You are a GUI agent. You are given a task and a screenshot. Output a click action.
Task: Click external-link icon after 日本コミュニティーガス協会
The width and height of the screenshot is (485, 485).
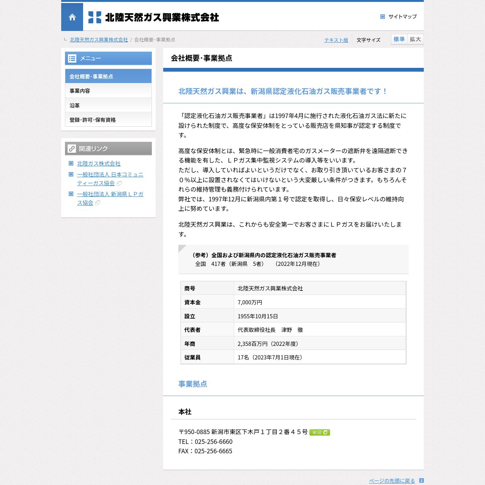click(119, 183)
